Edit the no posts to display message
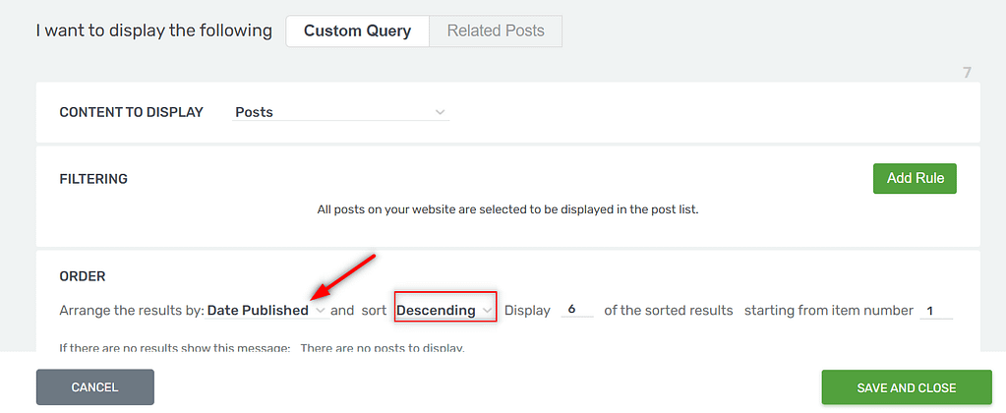The image size is (1006, 413). 383,348
